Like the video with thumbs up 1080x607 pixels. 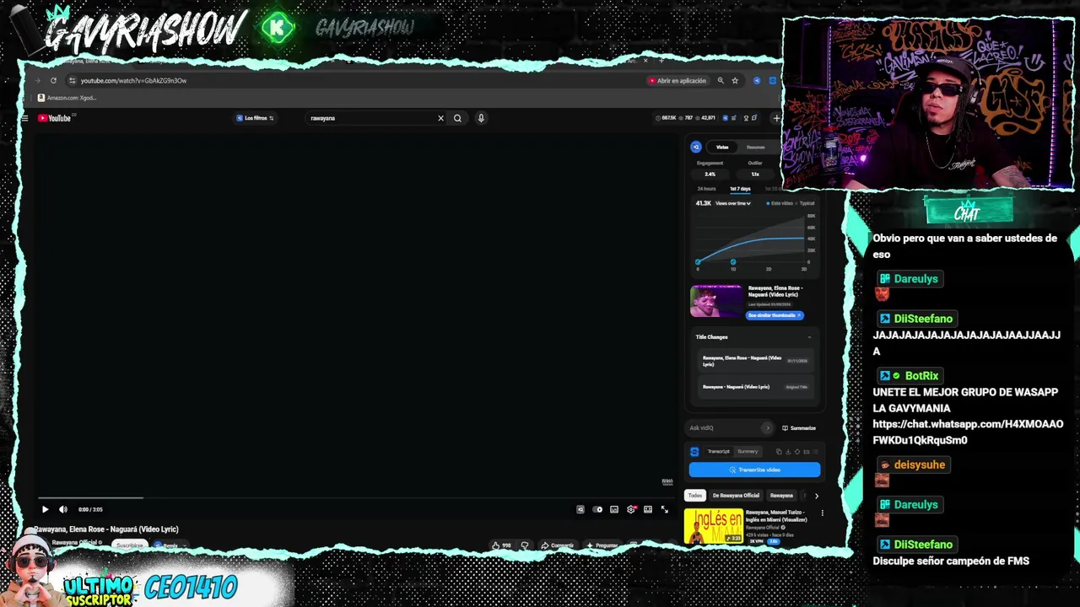[x=502, y=545]
